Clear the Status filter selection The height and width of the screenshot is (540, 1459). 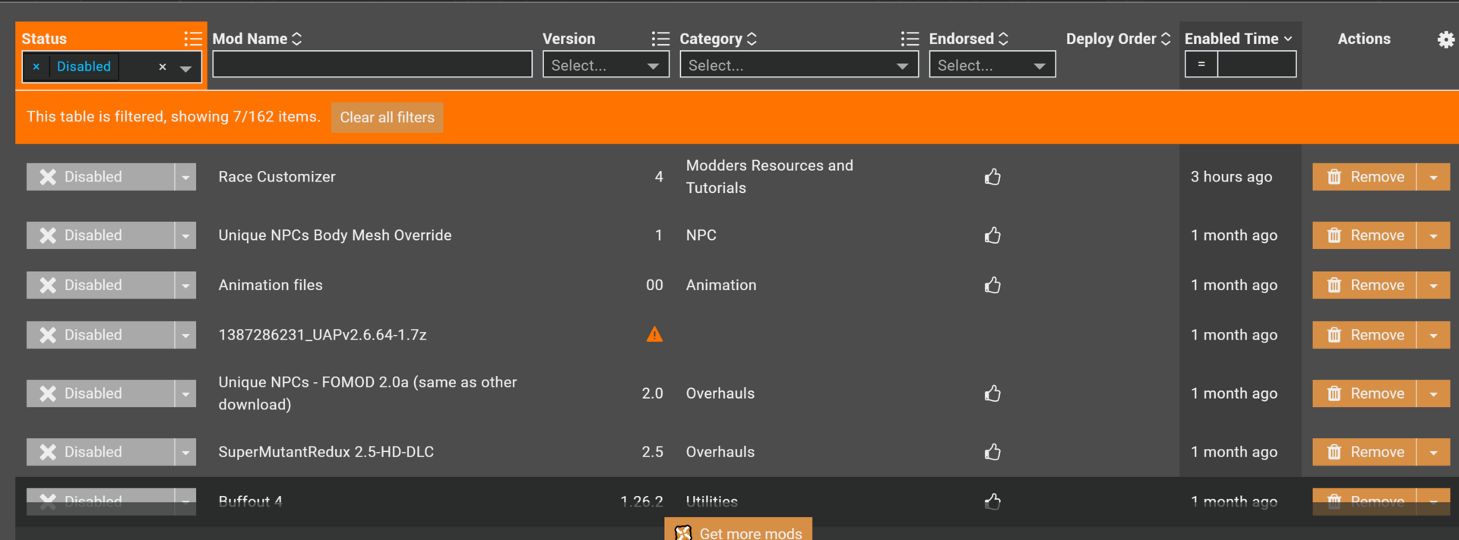(162, 67)
